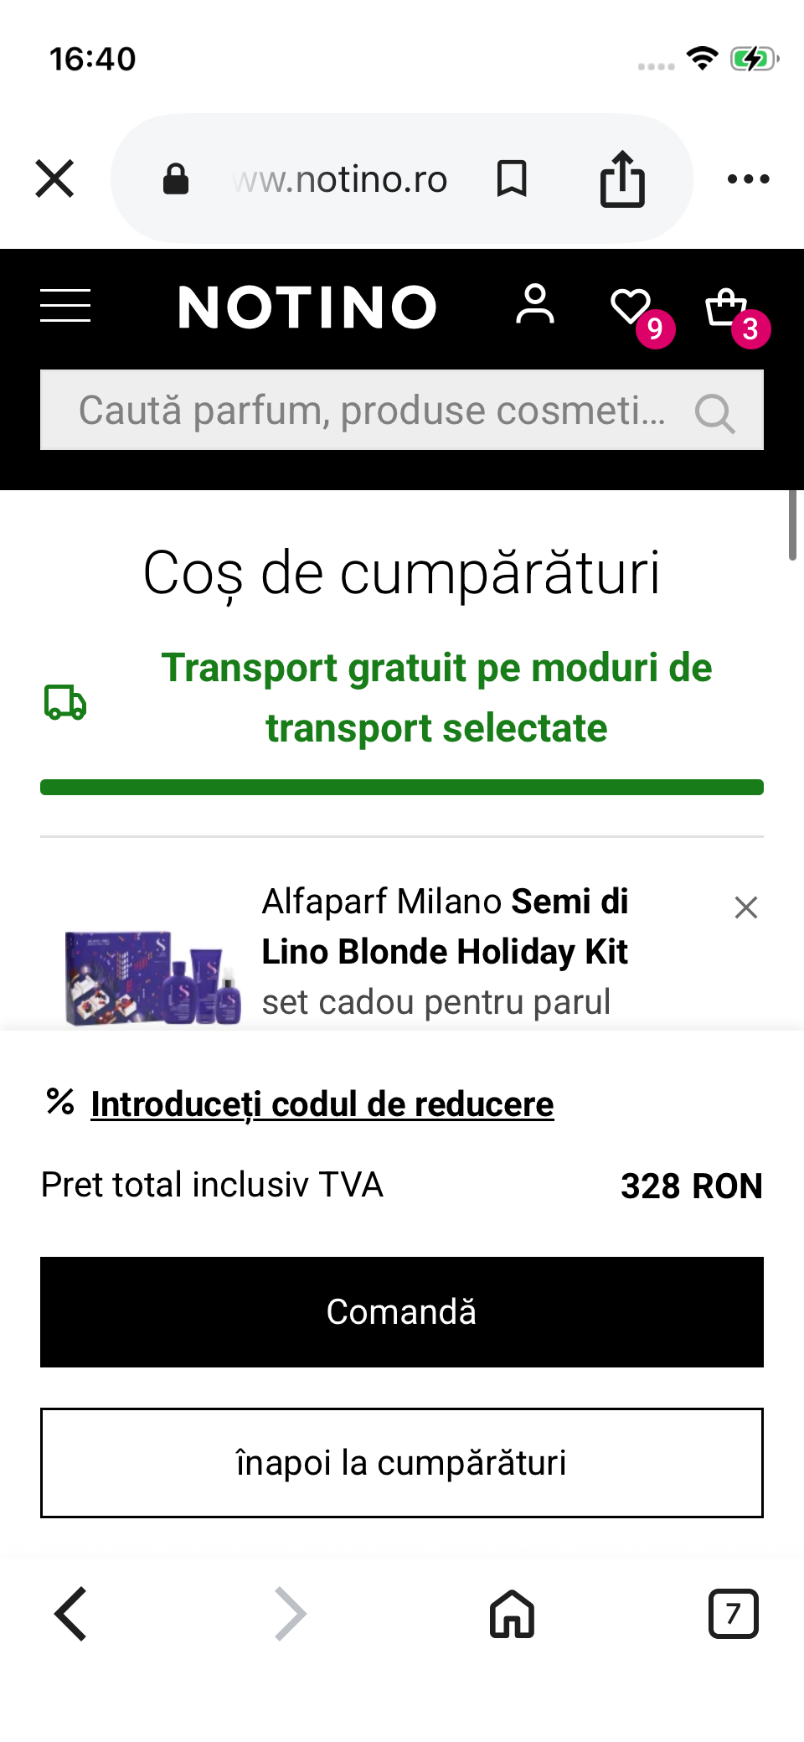This screenshot has height=1742, width=804.
Task: Click the NOTINO logo
Action: click(307, 307)
